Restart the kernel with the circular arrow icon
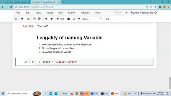The width and height of the screenshot is (171, 96). pos(74,19)
